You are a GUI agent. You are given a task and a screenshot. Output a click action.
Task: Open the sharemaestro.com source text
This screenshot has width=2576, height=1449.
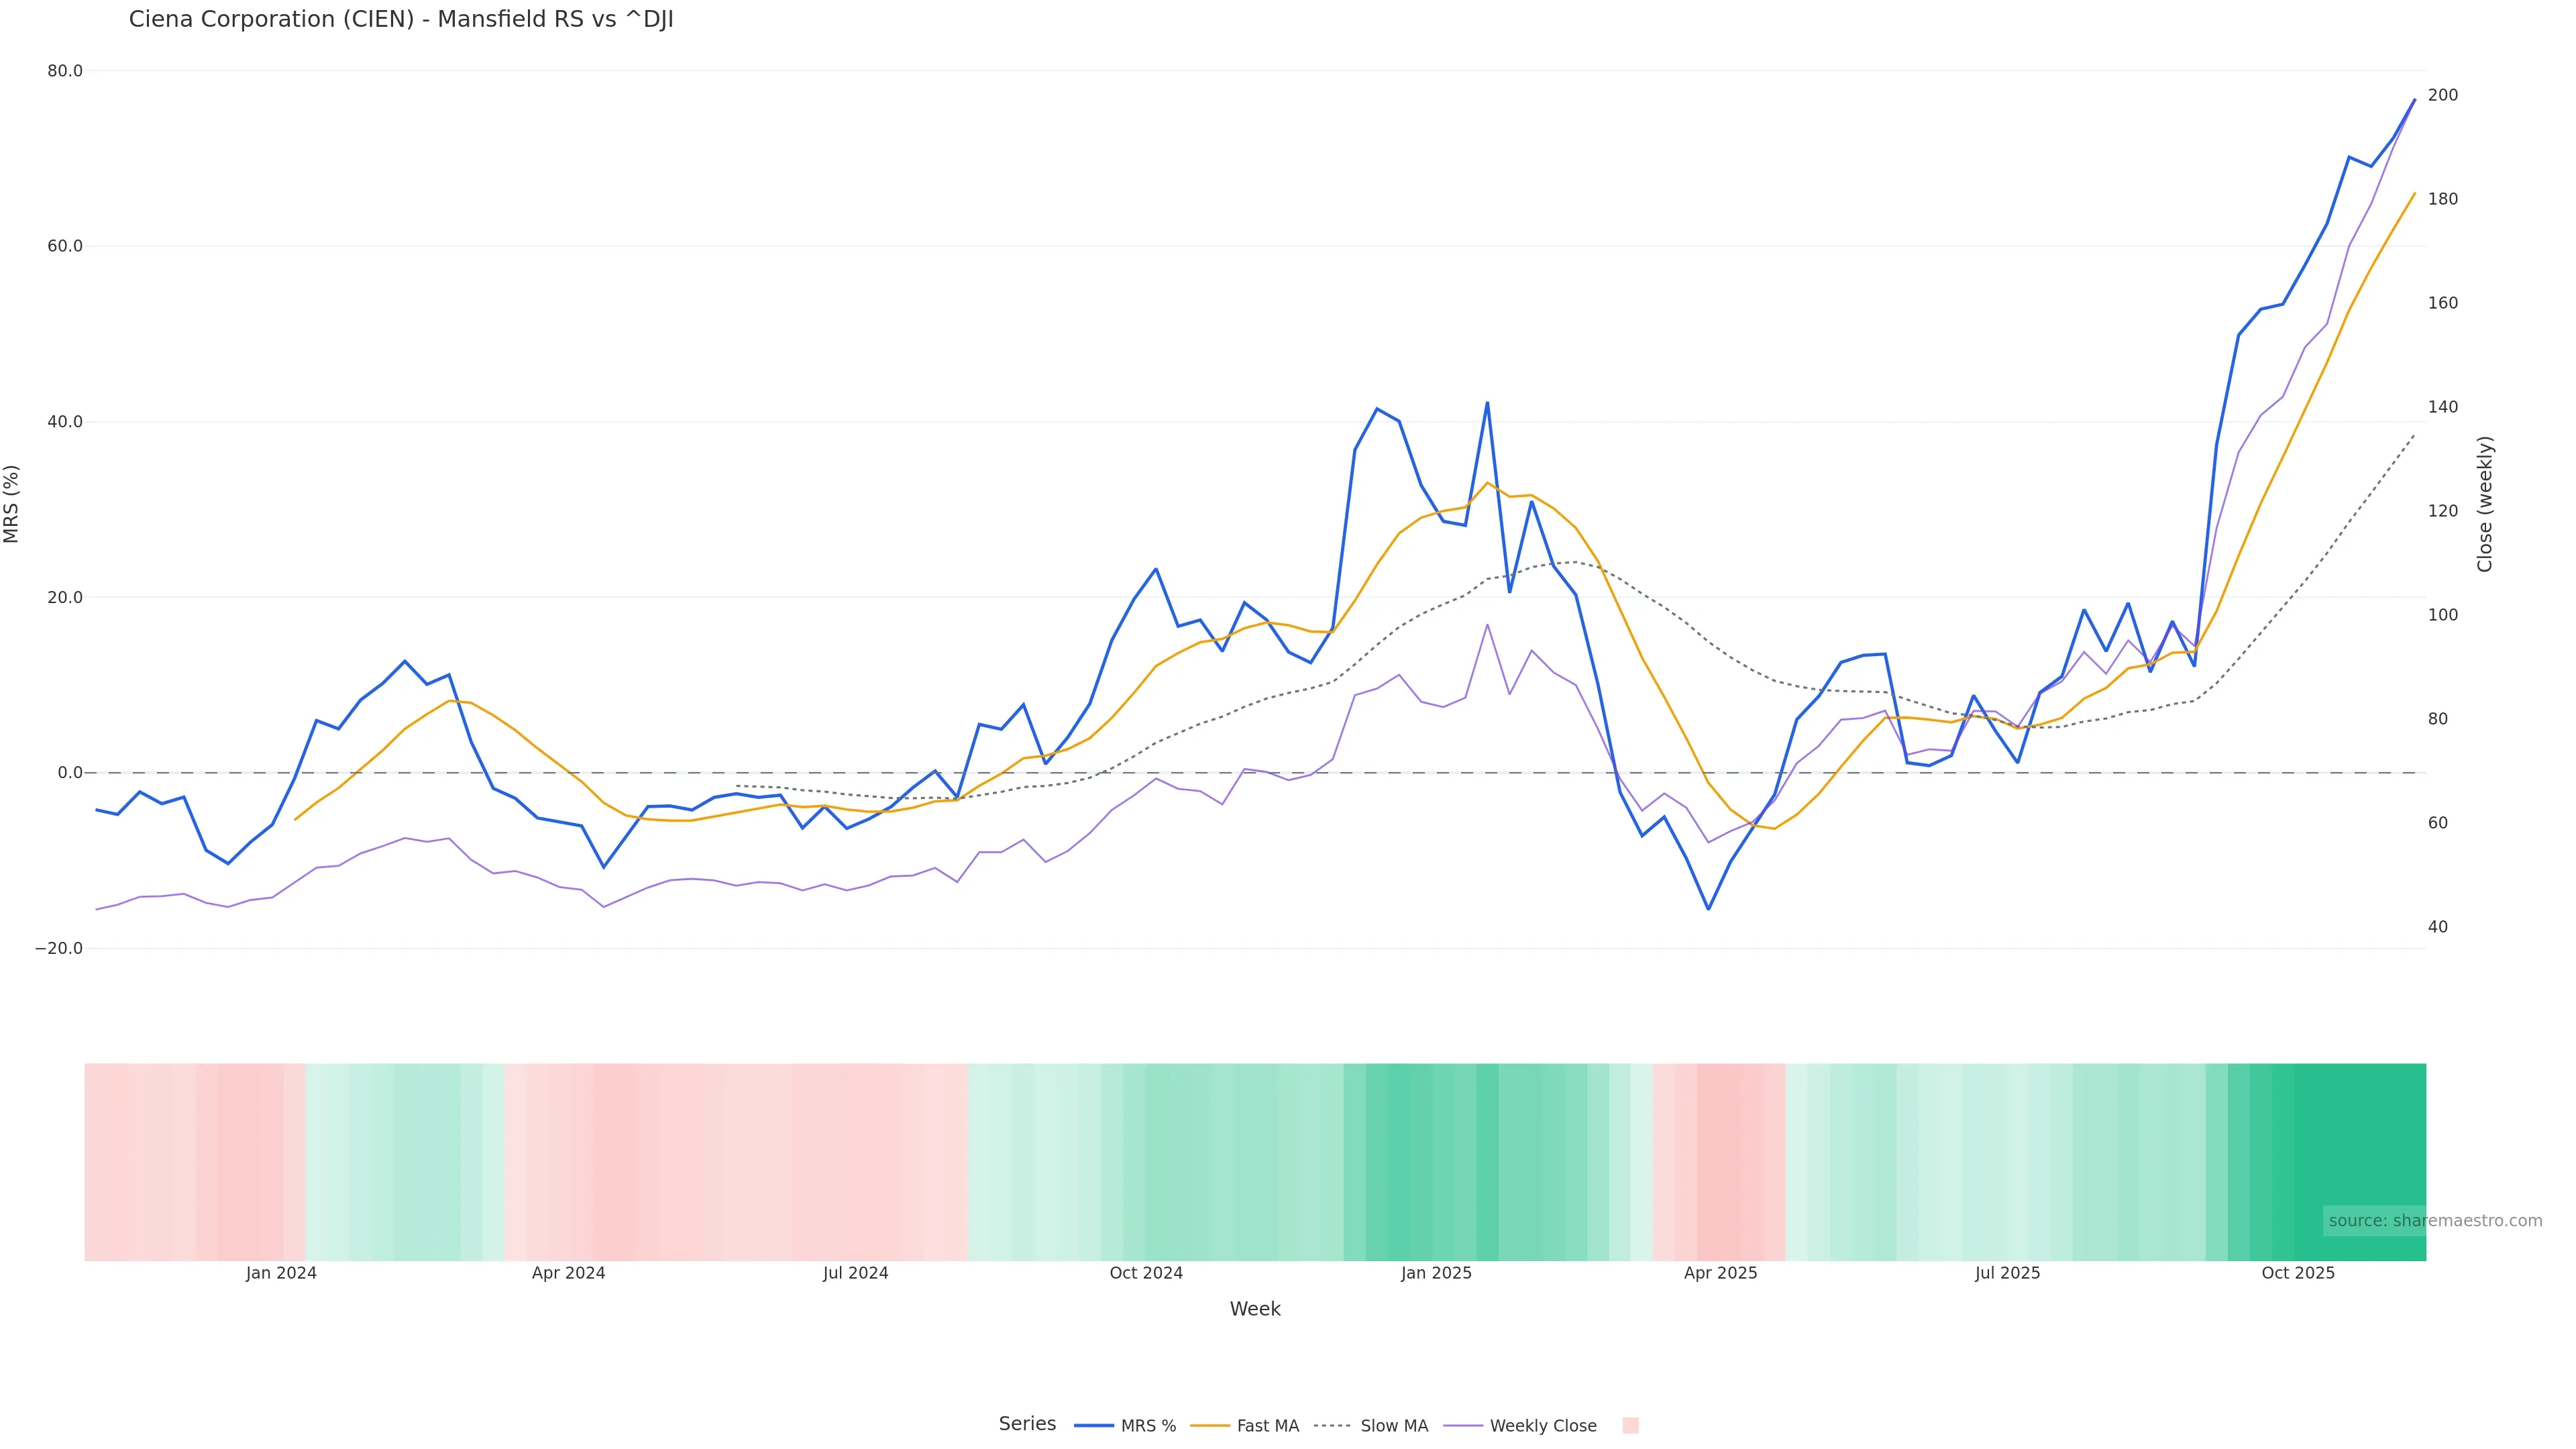[x=2435, y=1221]
